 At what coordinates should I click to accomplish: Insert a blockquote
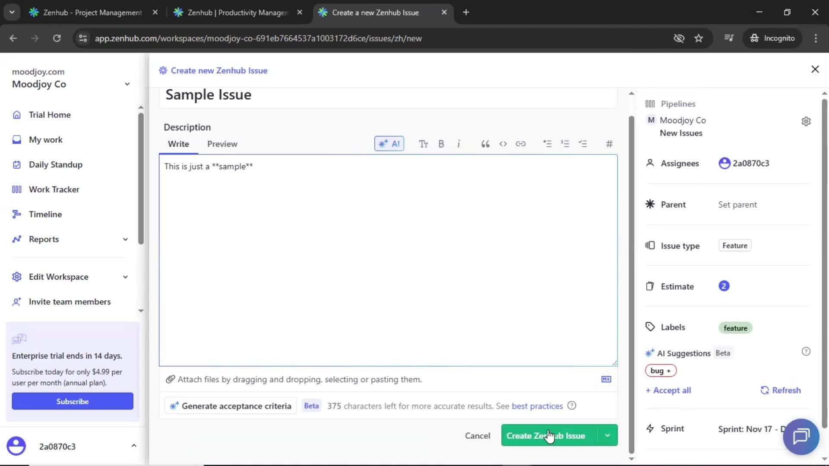pos(485,144)
